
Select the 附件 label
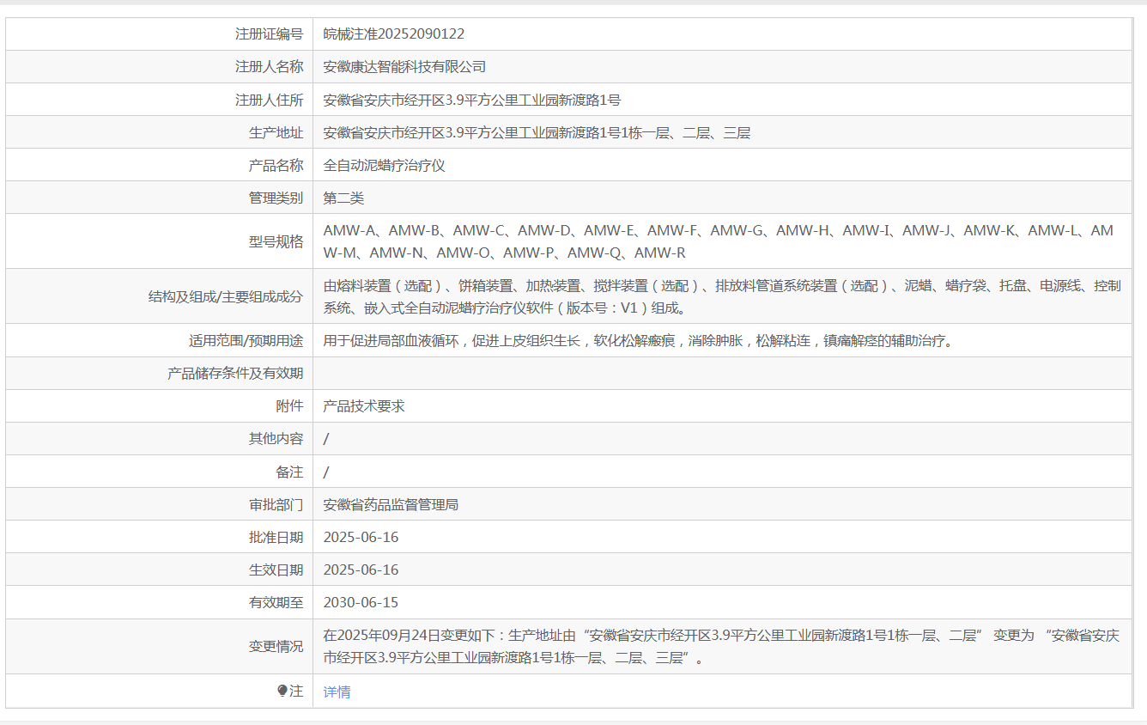click(290, 405)
